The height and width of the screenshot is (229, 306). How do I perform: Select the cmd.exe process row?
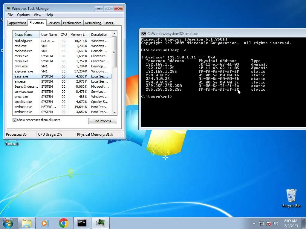(62, 46)
